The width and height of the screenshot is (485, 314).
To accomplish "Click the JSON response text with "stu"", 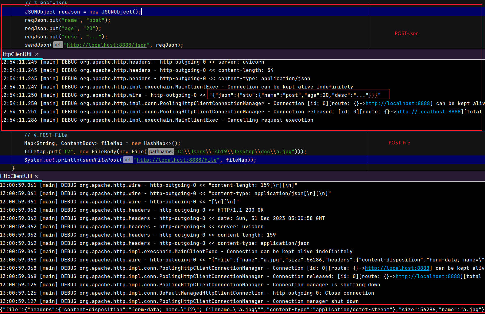I will click(295, 95).
